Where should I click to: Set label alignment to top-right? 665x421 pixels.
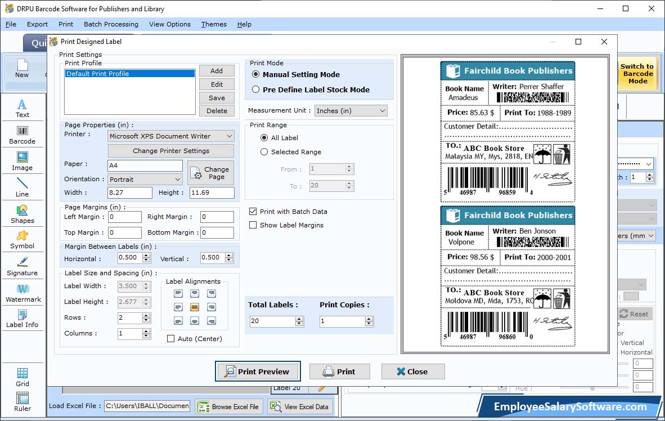[211, 293]
